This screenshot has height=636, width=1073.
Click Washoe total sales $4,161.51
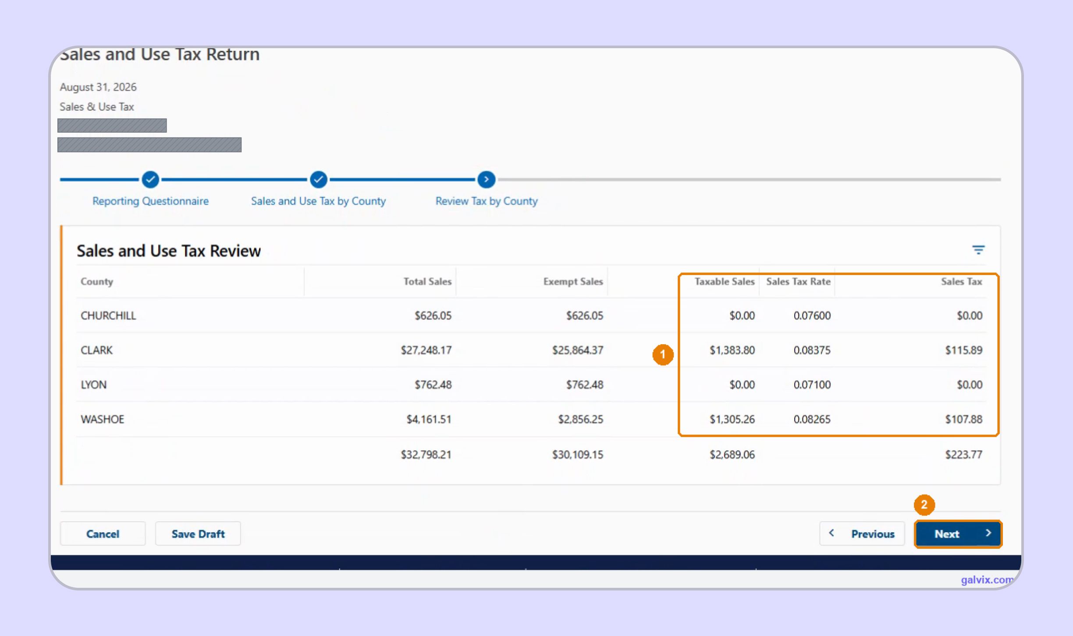tap(429, 419)
